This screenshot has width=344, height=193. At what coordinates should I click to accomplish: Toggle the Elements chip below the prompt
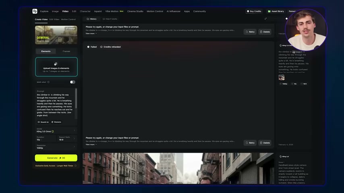56,122
